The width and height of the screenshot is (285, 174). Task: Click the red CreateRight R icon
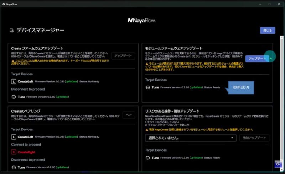tap(14, 152)
